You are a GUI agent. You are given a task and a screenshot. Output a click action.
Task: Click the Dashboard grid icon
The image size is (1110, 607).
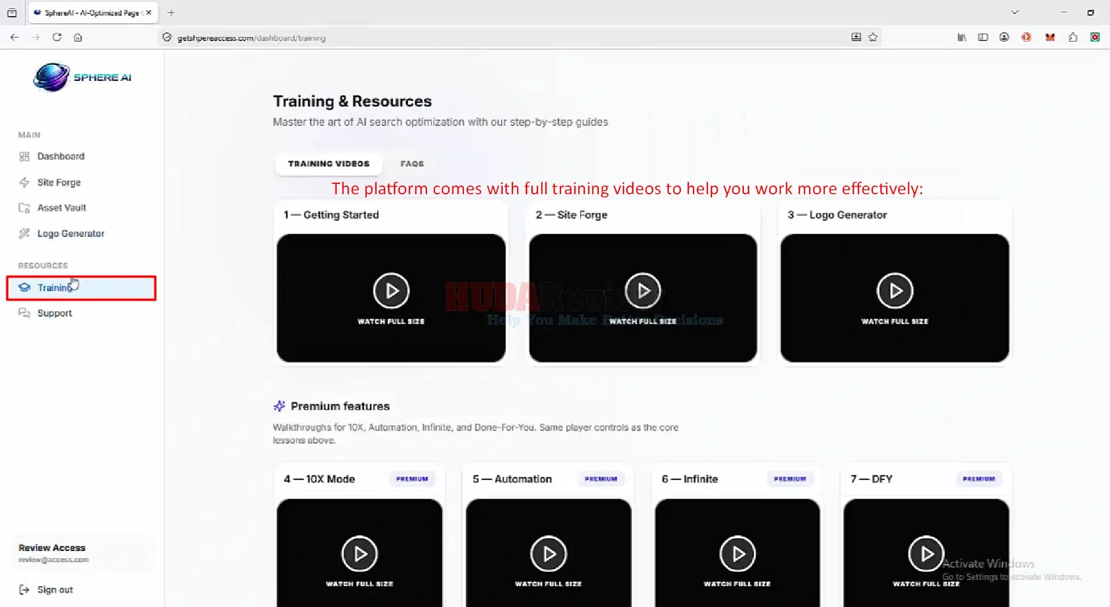pyautogui.click(x=24, y=156)
